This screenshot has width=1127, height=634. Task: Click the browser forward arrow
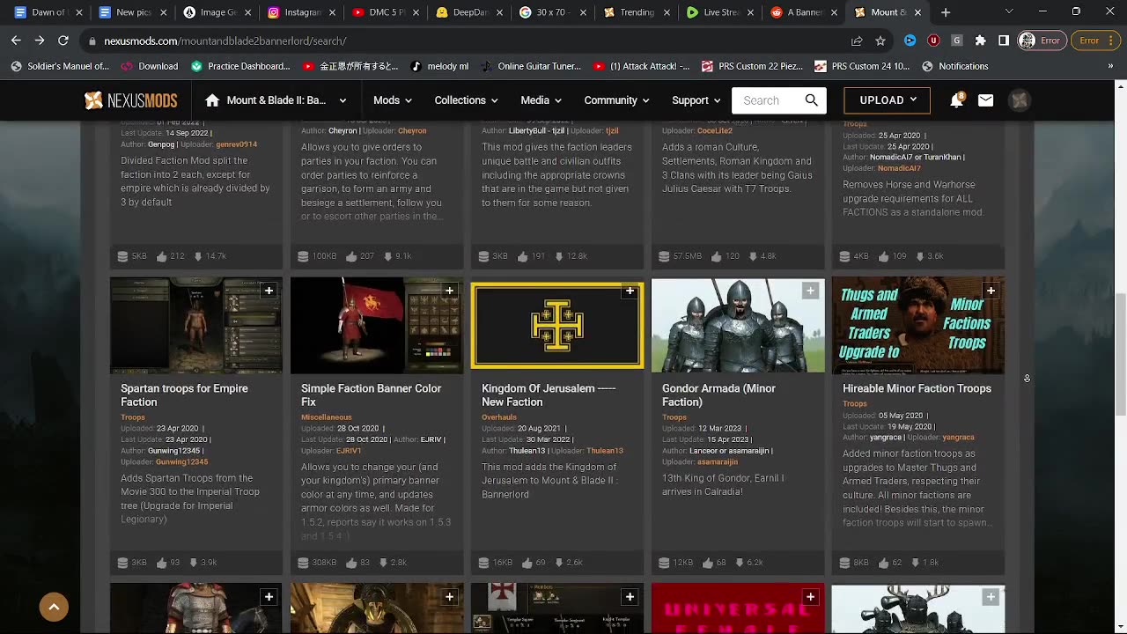[x=40, y=41]
